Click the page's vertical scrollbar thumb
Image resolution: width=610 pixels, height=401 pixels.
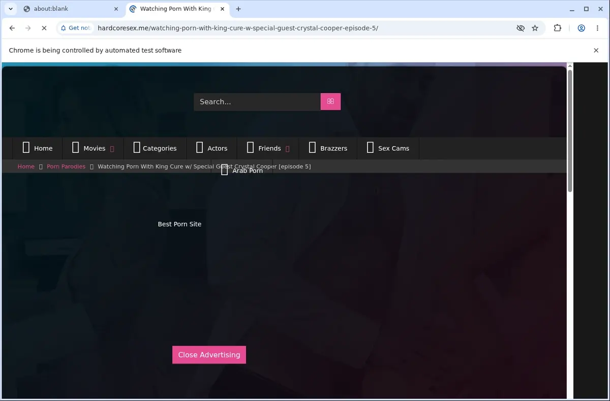(x=570, y=130)
